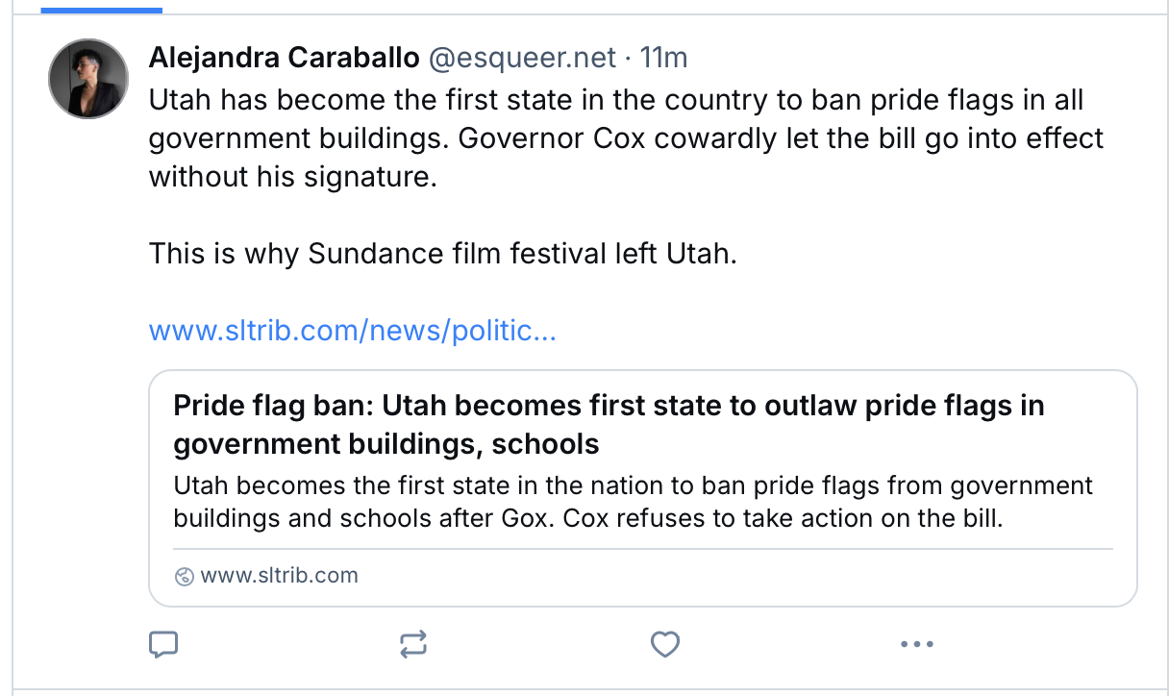Open the Pride flag ban headline card

(608, 407)
